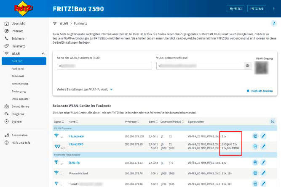The height and width of the screenshot is (187, 281).
Task: Toggle password visibility eye icon
Action: click(x=247, y=66)
